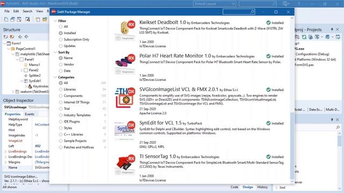Click the pin icon of the lower right panel
This screenshot has width=344, height=193.
pos(332,120)
